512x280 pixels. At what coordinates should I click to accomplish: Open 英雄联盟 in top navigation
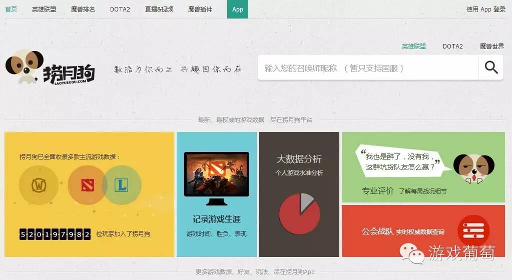tap(44, 9)
